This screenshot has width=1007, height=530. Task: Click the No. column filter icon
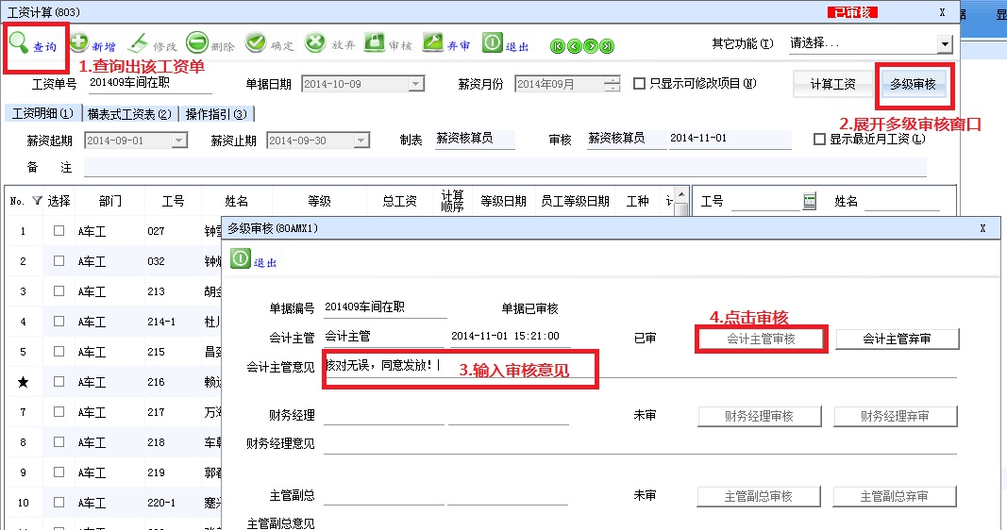click(37, 201)
